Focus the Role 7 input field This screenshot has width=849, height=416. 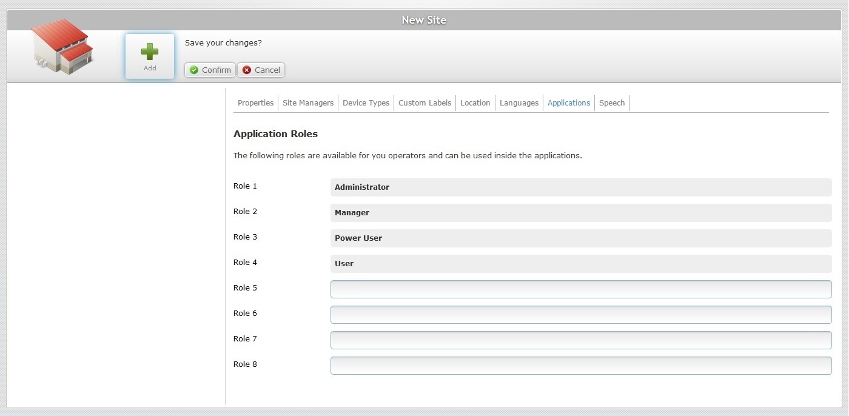click(581, 340)
